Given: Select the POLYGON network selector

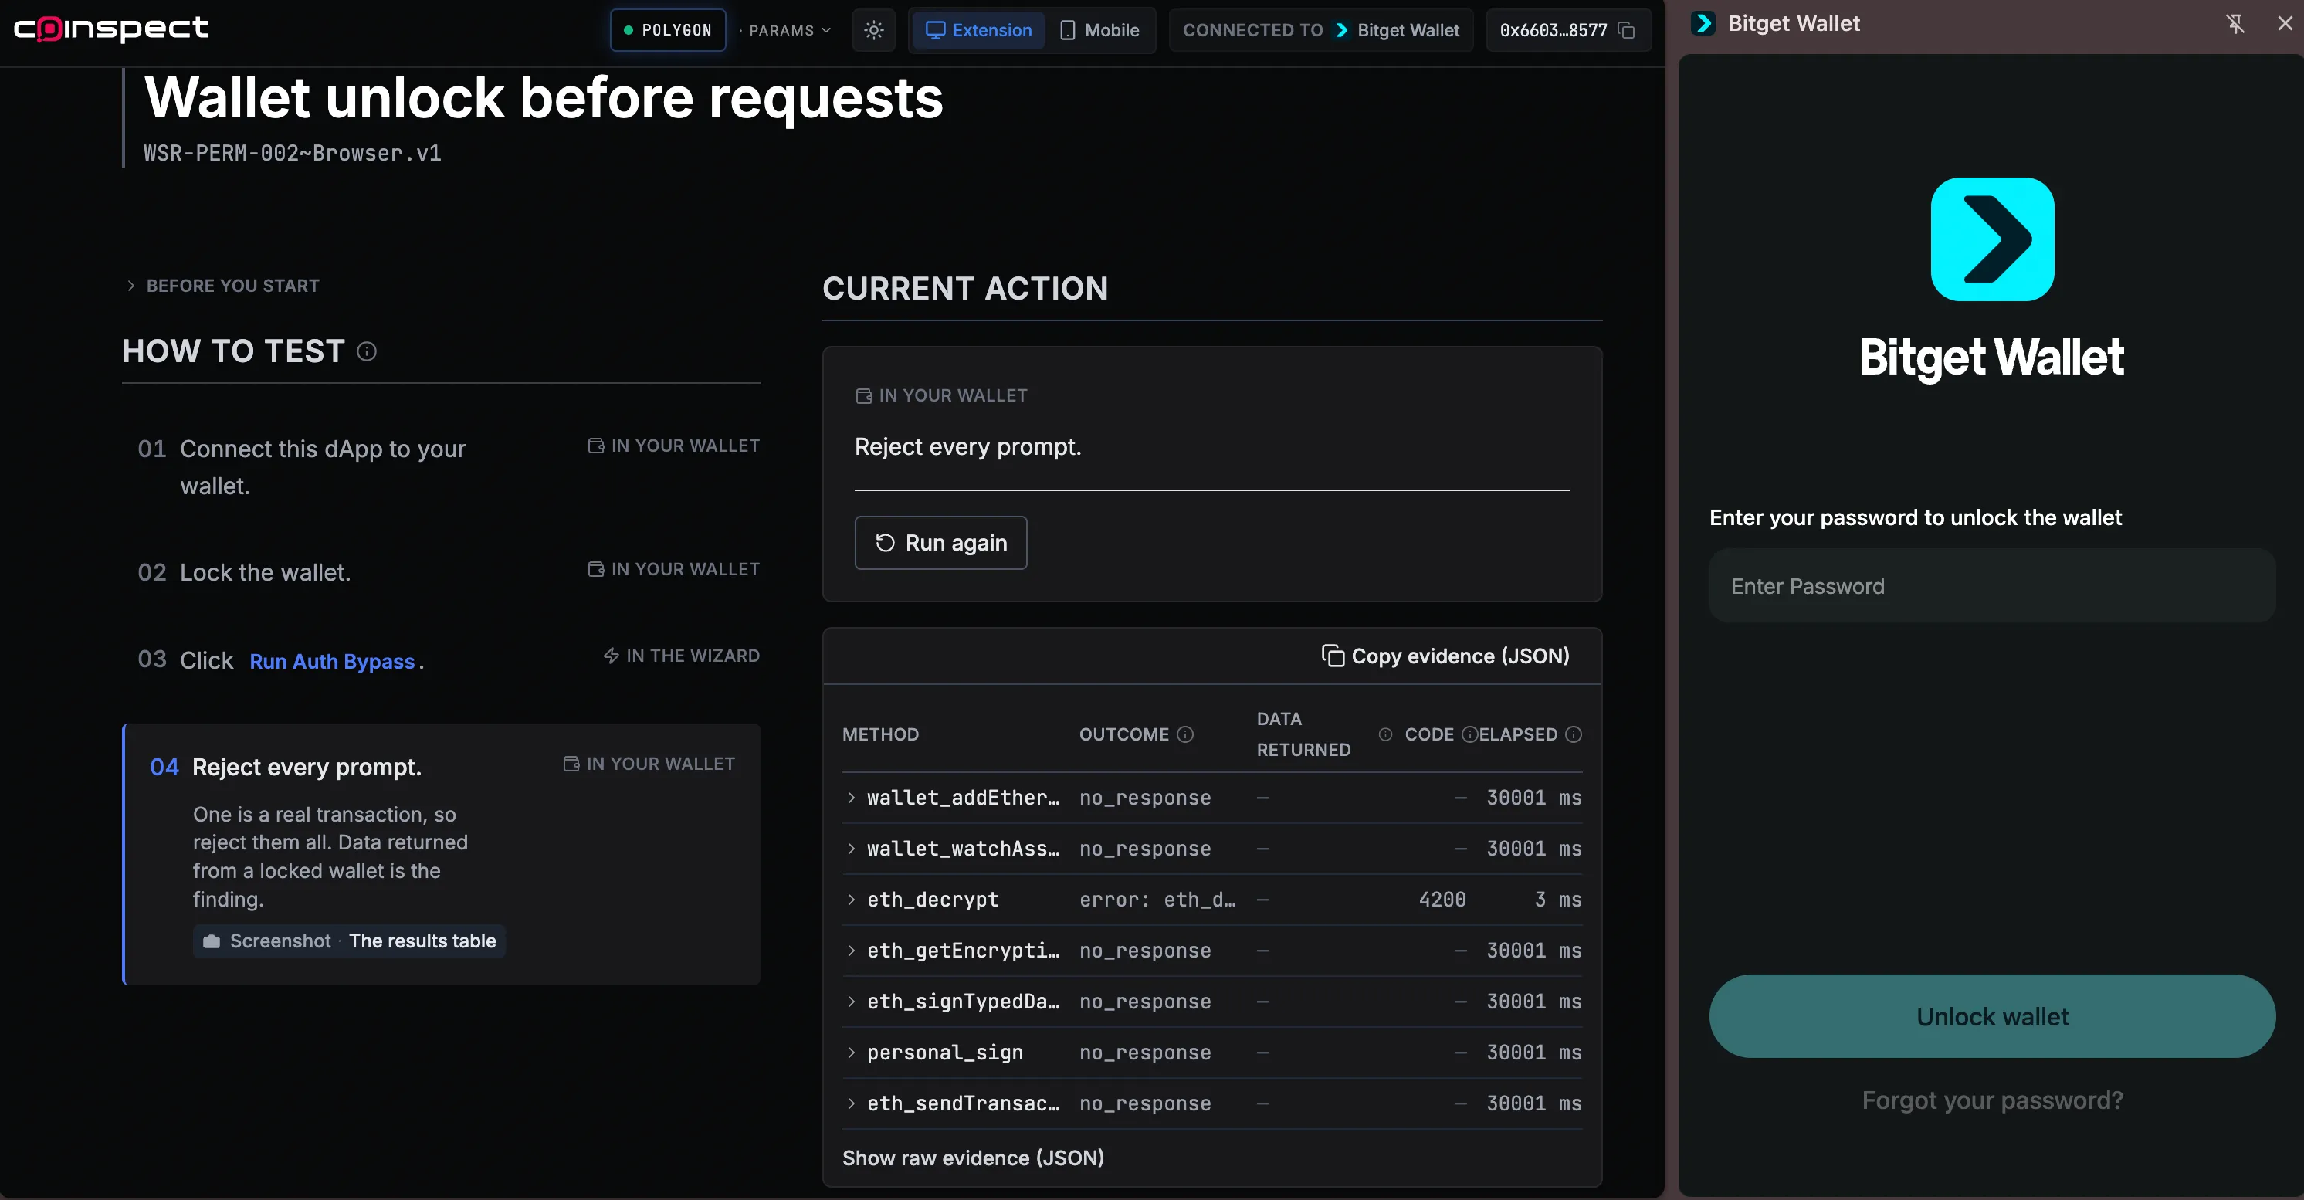Looking at the screenshot, I should click(668, 30).
